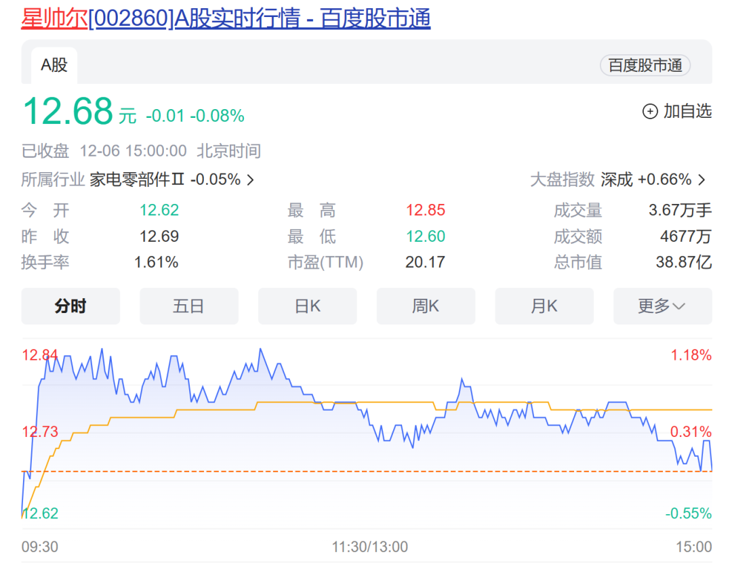The height and width of the screenshot is (563, 732).
Task: Expand the industry chevron after -0.05%
Action: click(251, 180)
